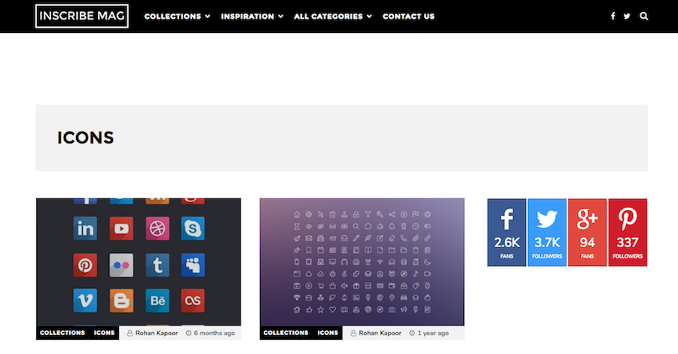Click Icons tag on 1 year ago post
678x354 pixels.
(x=328, y=333)
